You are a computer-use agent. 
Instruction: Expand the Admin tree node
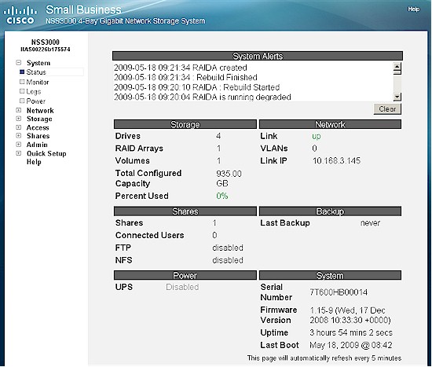point(19,145)
